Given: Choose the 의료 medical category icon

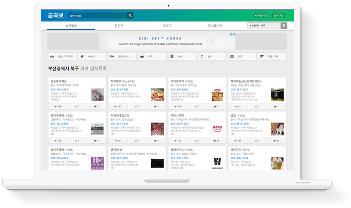Looking at the screenshot, I should coord(232,56).
